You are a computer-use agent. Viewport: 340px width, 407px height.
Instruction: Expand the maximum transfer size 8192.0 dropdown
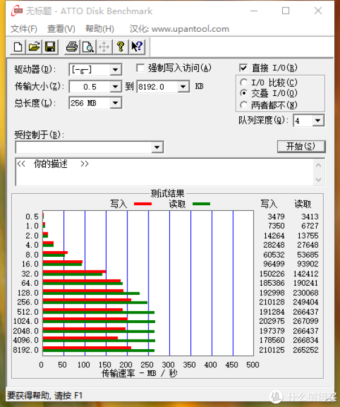[183, 87]
